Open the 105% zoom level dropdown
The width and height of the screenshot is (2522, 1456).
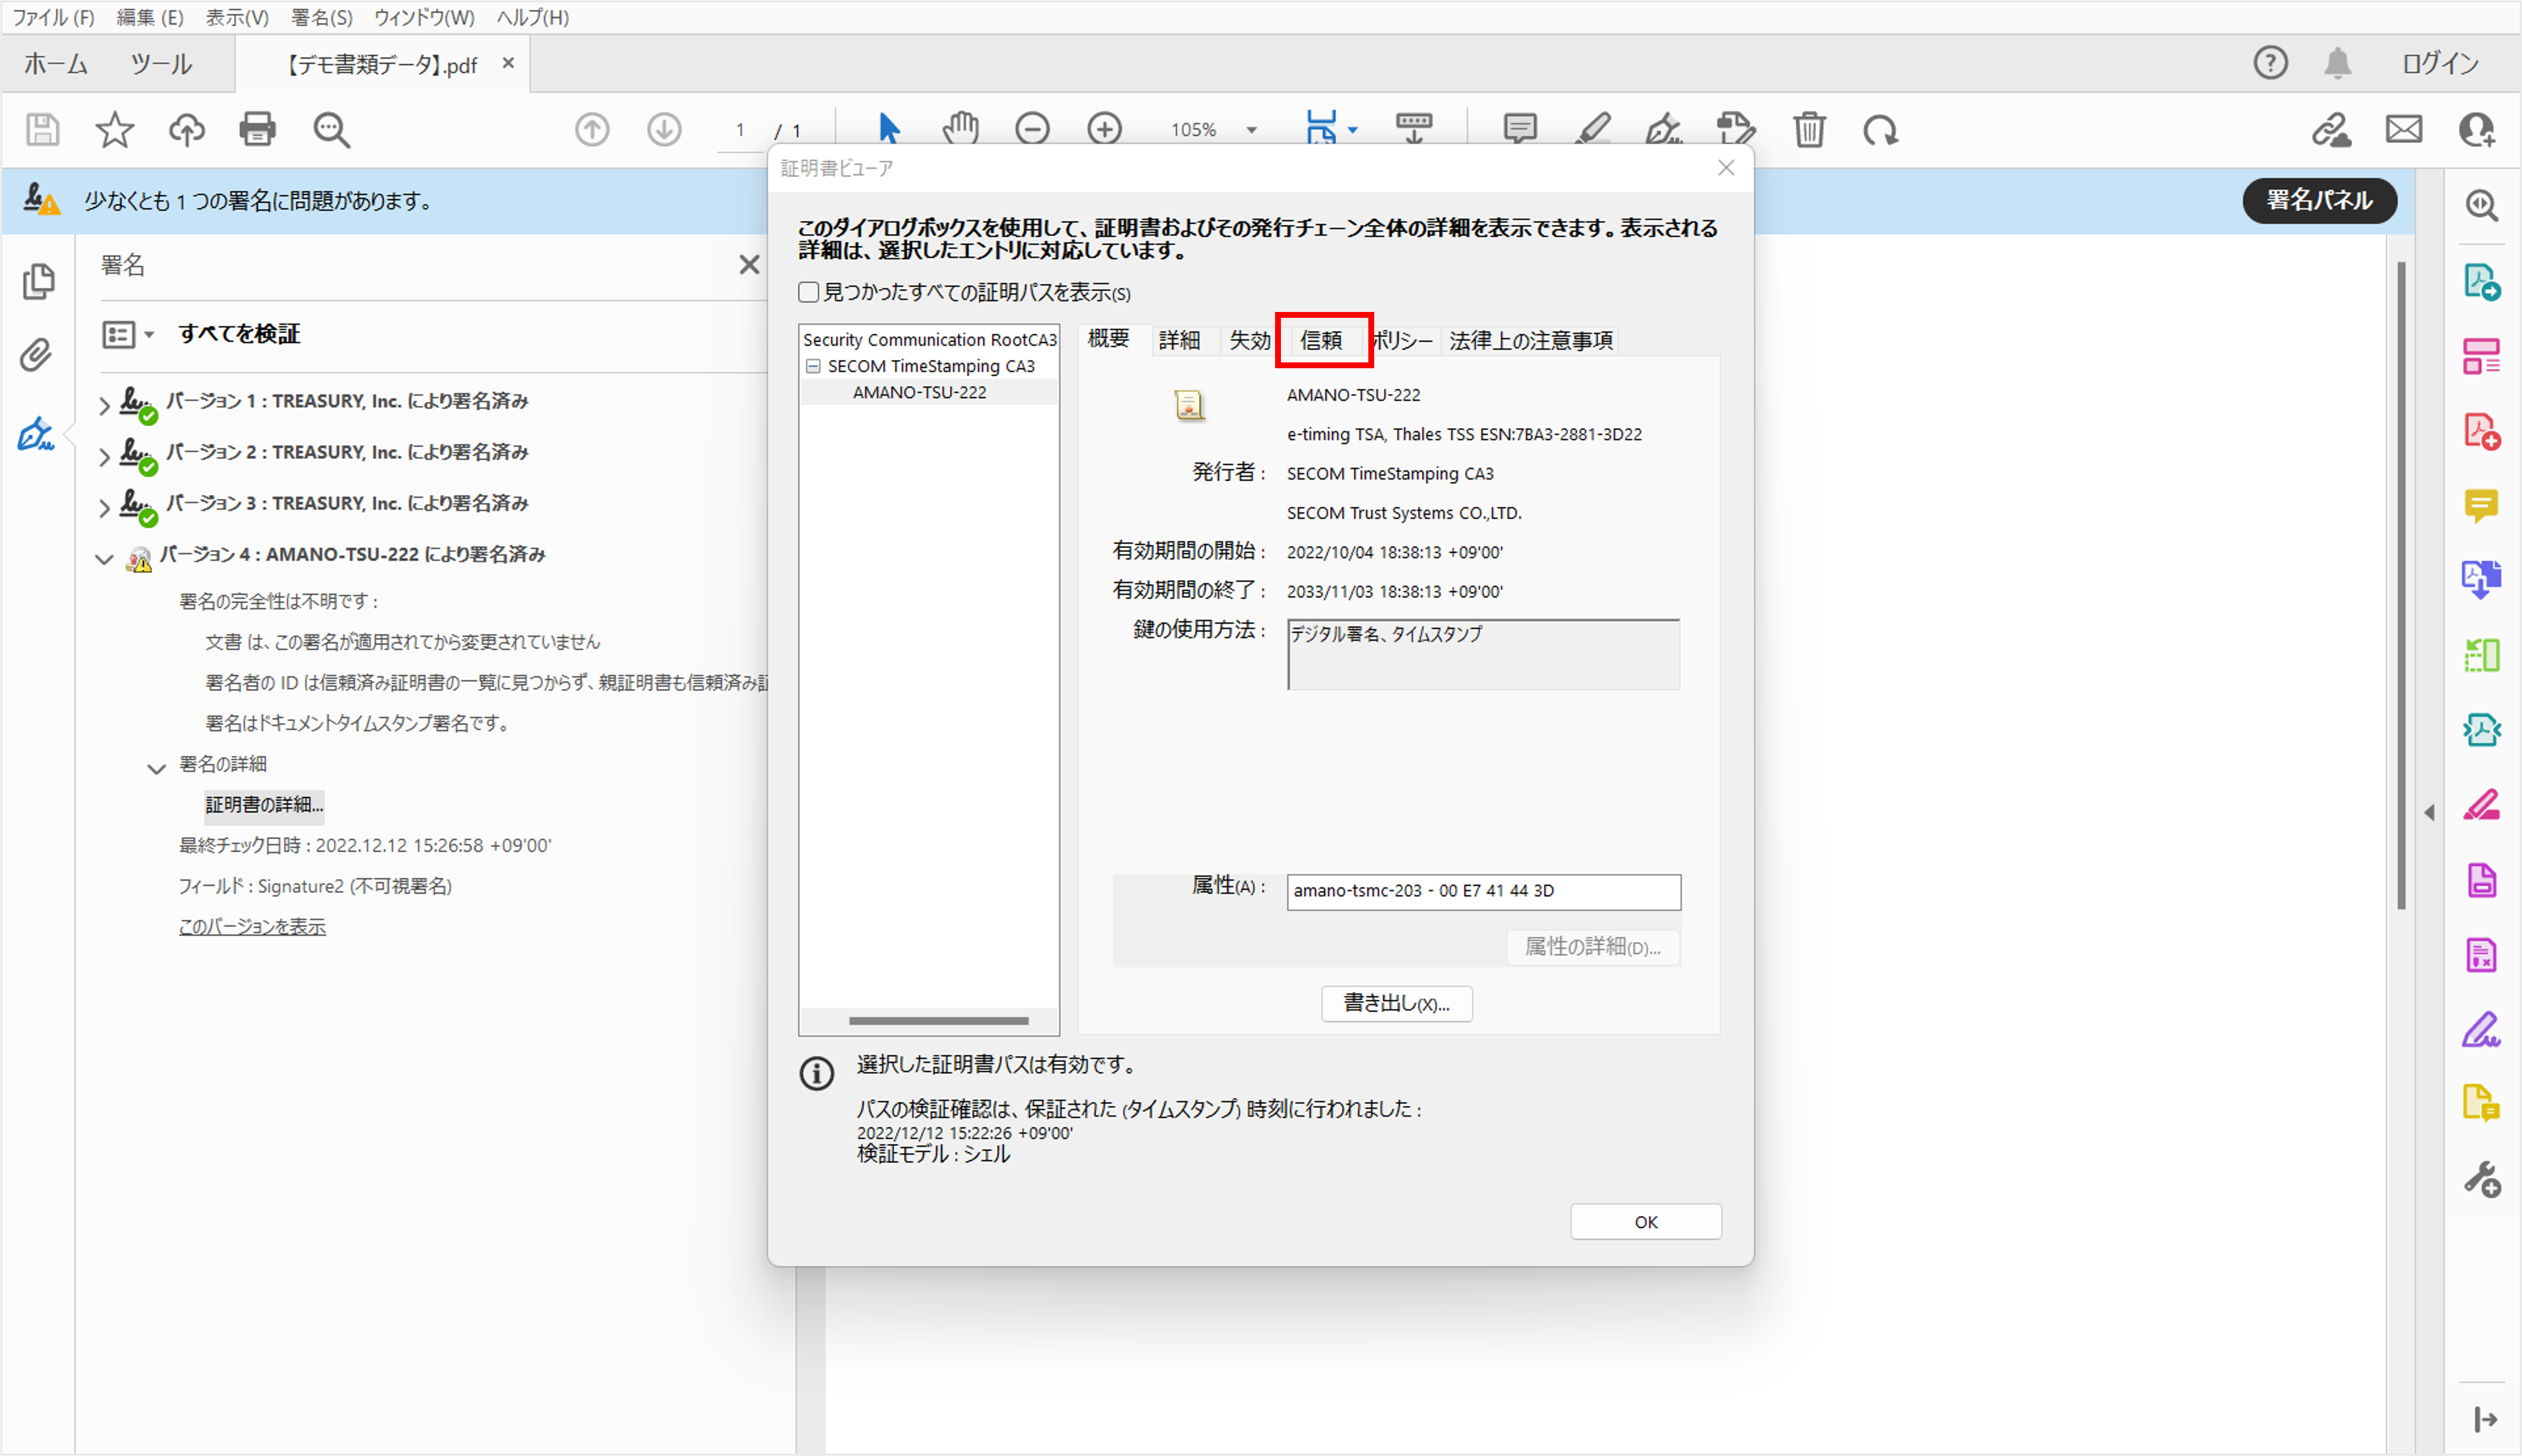tap(1251, 130)
